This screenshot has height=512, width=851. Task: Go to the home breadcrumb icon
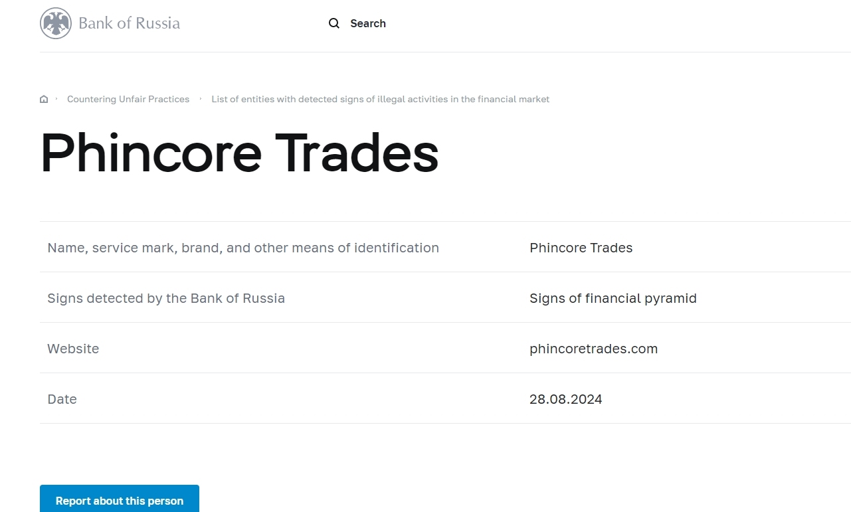[44, 100]
